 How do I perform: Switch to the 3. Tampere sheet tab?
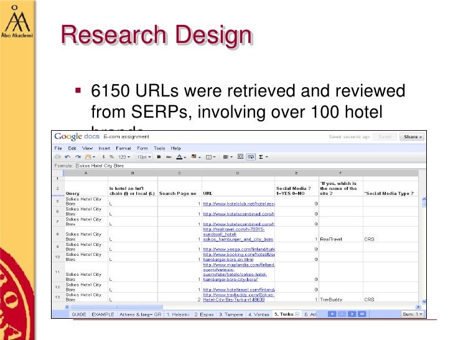pyautogui.click(x=231, y=314)
